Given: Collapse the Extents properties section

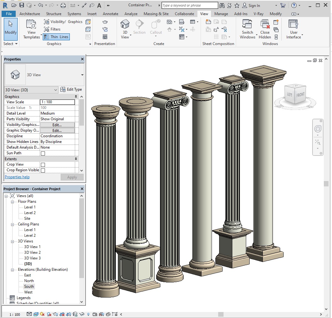Looking at the screenshot, I should tap(76, 159).
